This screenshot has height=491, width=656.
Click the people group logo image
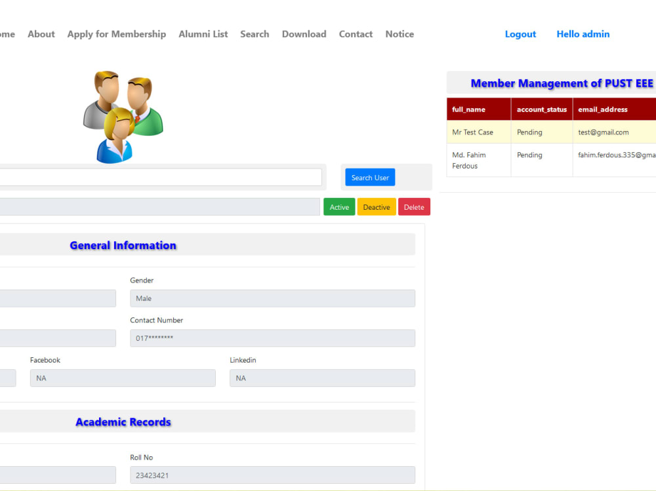(123, 117)
